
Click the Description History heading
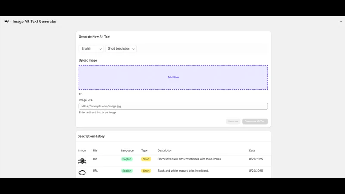tap(91, 136)
